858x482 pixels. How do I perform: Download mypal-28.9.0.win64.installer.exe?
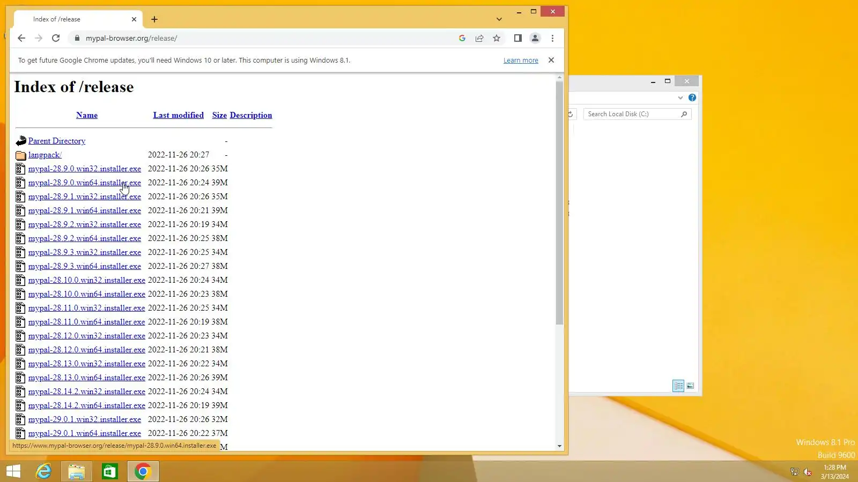[x=85, y=183]
